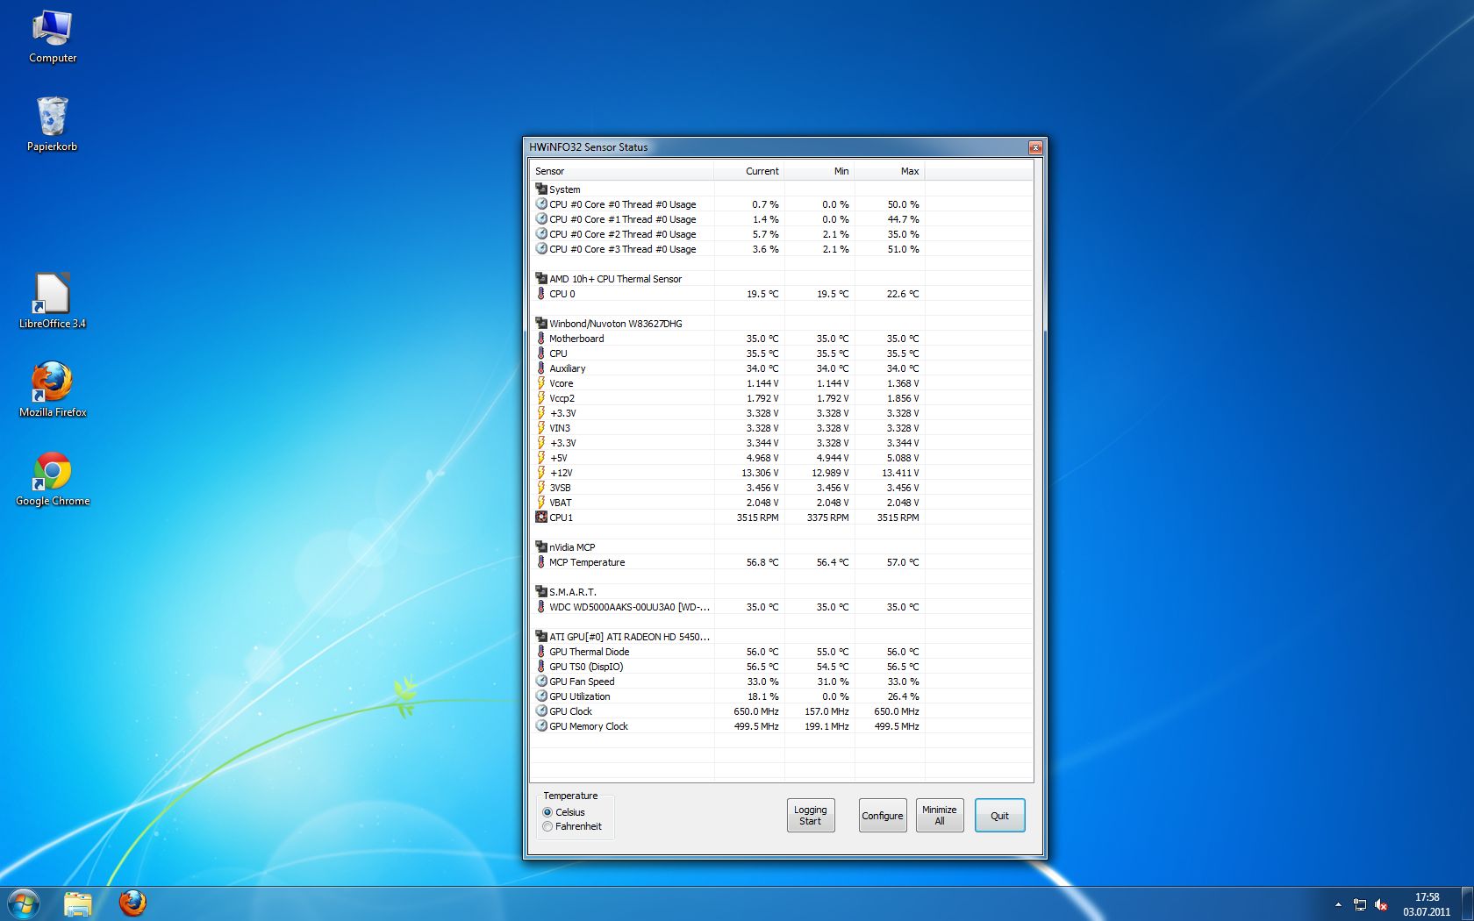The height and width of the screenshot is (921, 1474).
Task: Open Windows Explorer from the taskbar
Action: pyautogui.click(x=78, y=903)
